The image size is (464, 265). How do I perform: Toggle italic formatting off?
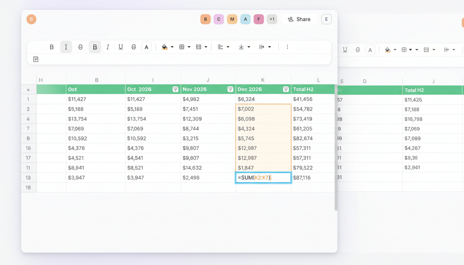(66, 47)
